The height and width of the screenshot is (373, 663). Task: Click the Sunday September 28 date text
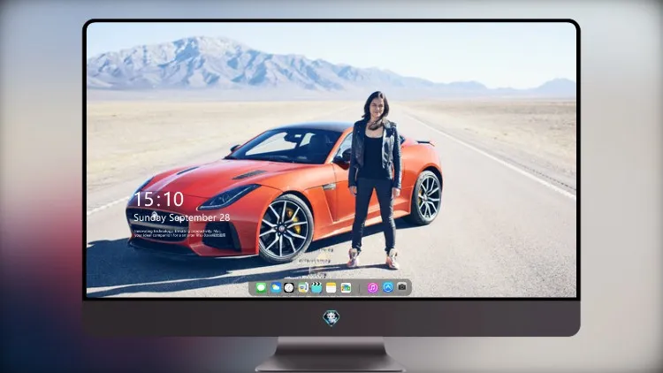(181, 217)
